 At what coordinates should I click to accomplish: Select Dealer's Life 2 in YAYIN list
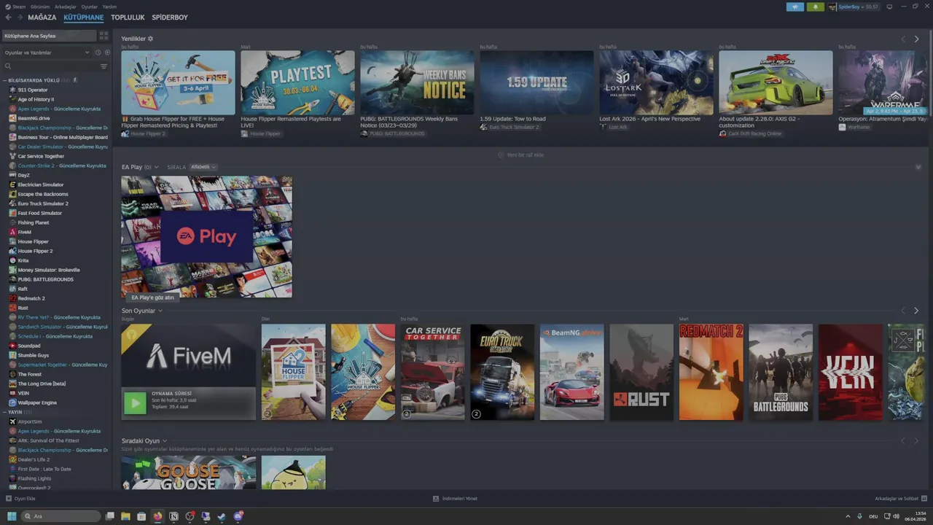pyautogui.click(x=34, y=459)
